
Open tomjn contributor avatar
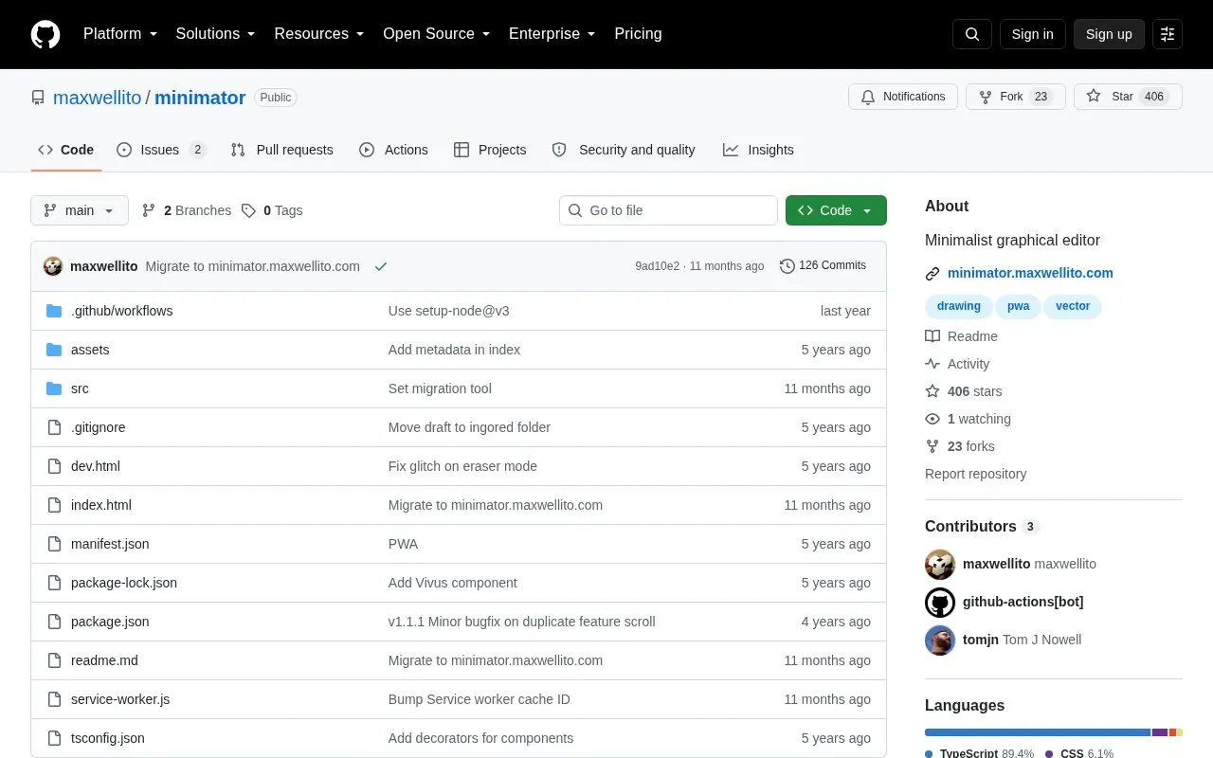(940, 641)
